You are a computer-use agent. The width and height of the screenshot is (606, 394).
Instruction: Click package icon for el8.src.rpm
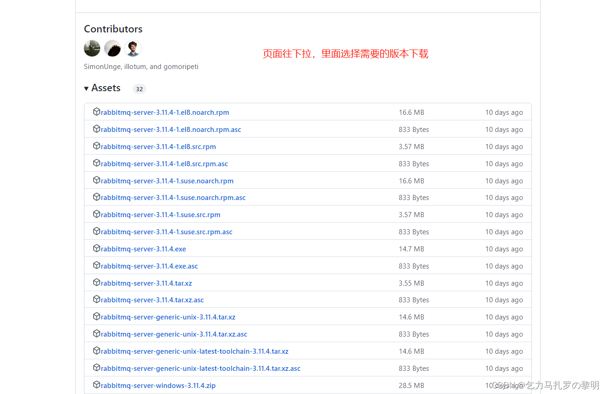pyautogui.click(x=96, y=146)
